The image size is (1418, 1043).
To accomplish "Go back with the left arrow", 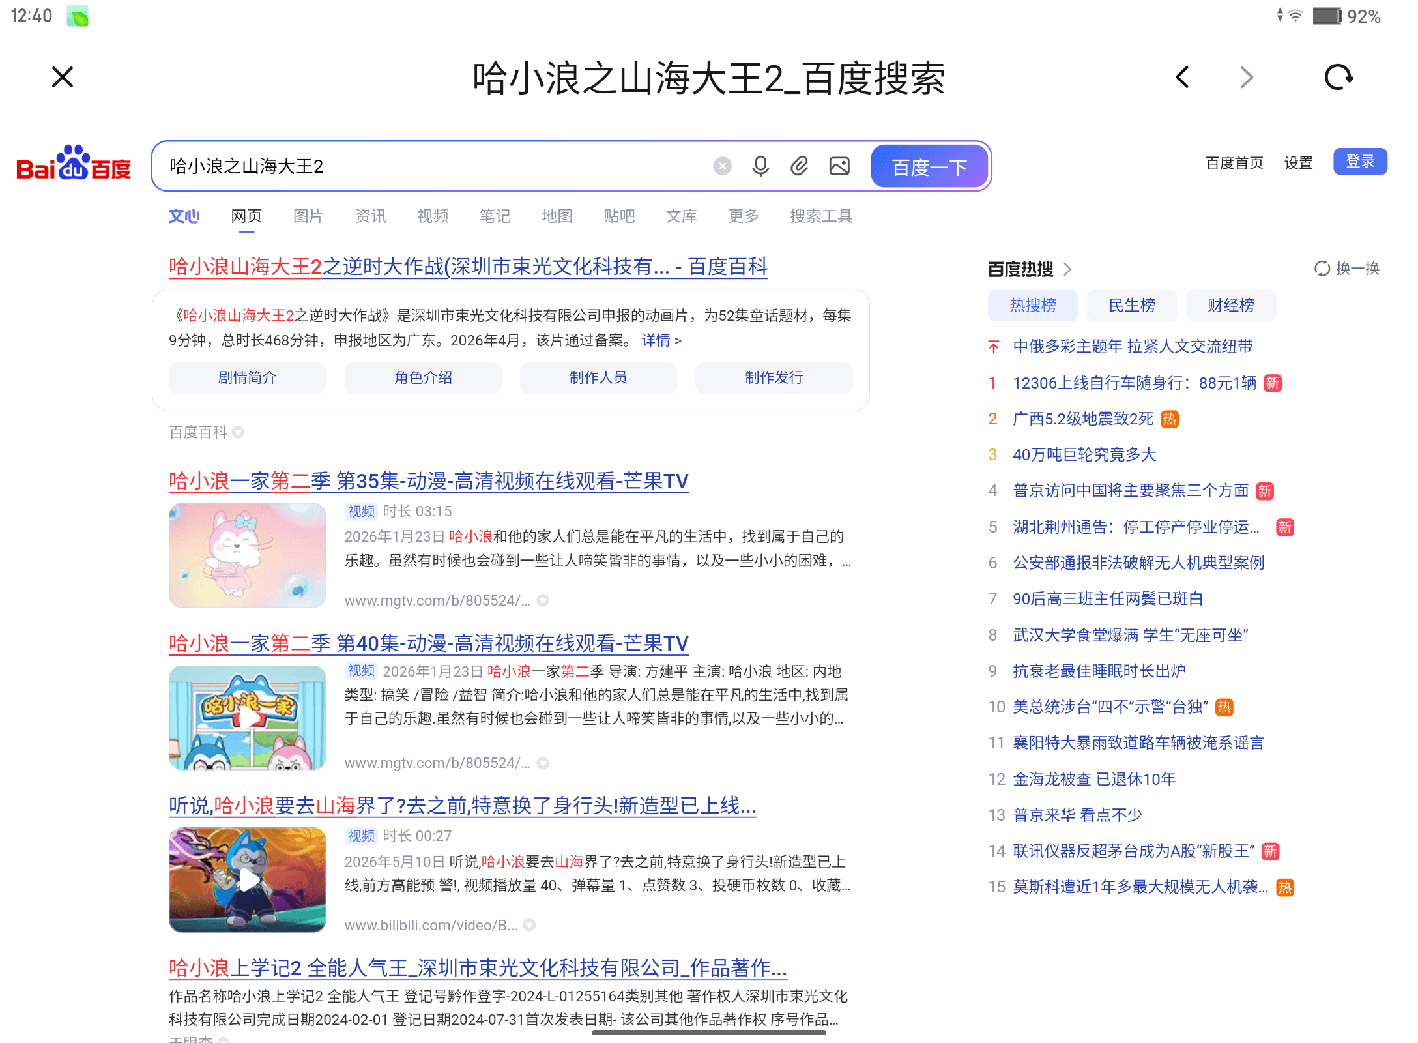I will point(1182,77).
